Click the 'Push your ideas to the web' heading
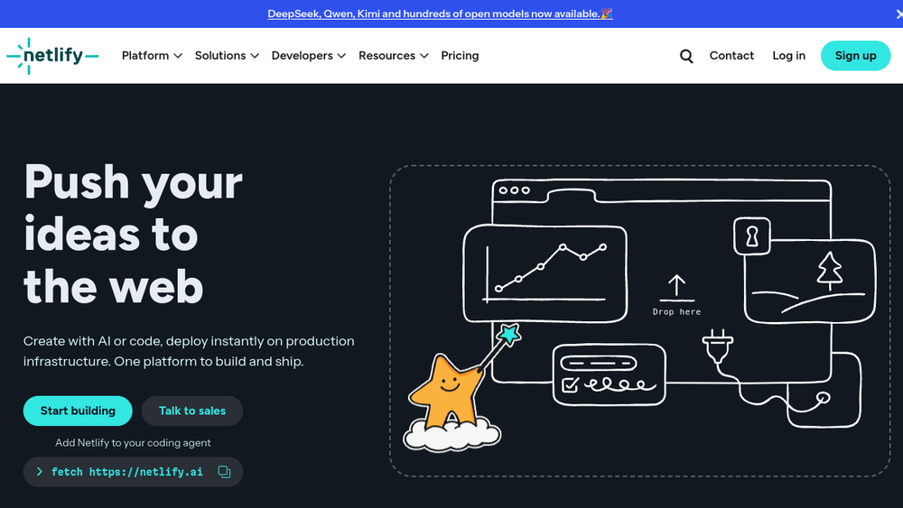The image size is (903, 508). click(134, 234)
